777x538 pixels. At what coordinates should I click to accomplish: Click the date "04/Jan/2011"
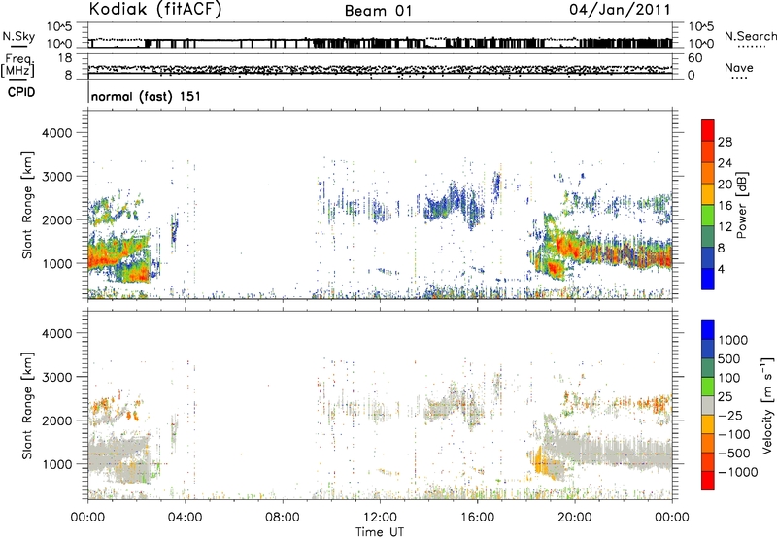pyautogui.click(x=620, y=10)
